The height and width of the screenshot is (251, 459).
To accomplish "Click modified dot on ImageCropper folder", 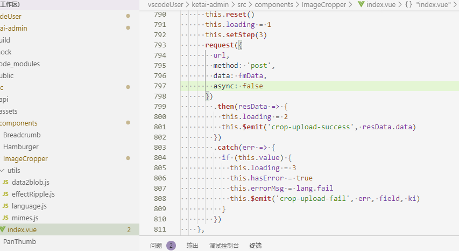I will click(x=128, y=158).
